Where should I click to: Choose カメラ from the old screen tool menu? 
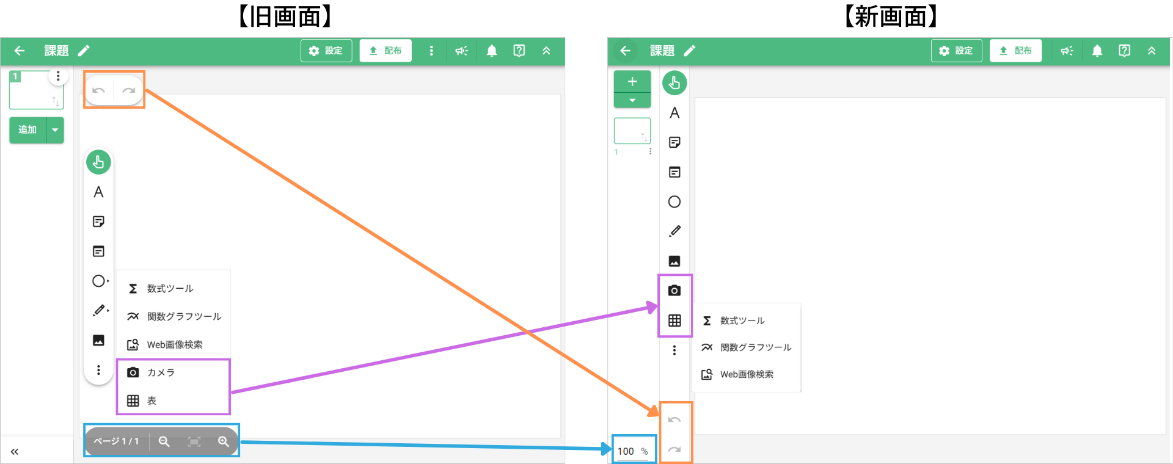pyautogui.click(x=160, y=372)
